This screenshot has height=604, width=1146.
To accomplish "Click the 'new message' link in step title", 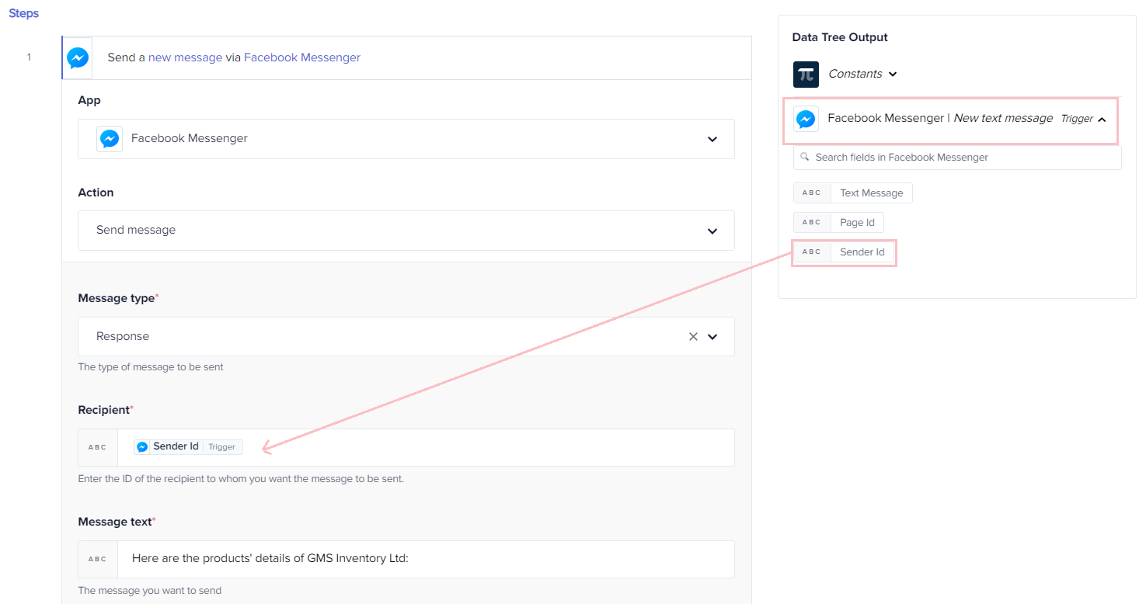I will point(185,57).
